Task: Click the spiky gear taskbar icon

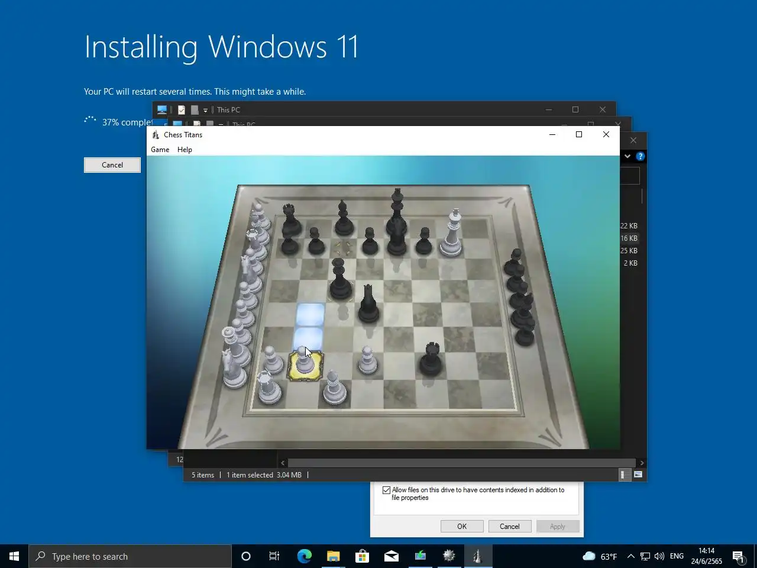Action: click(449, 556)
